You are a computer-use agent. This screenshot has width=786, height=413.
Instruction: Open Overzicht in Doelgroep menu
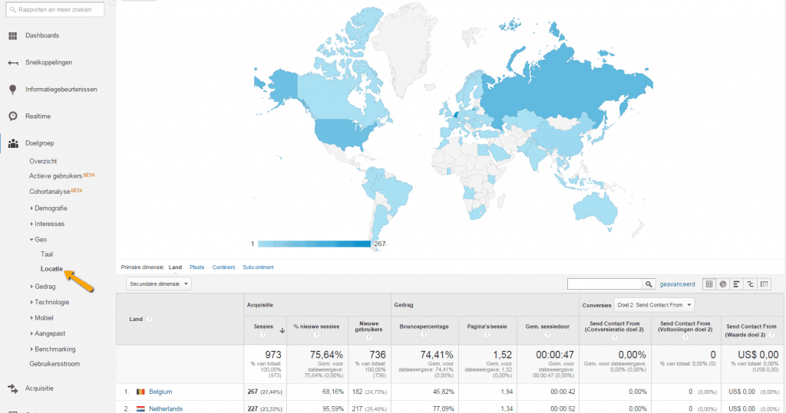coord(43,161)
